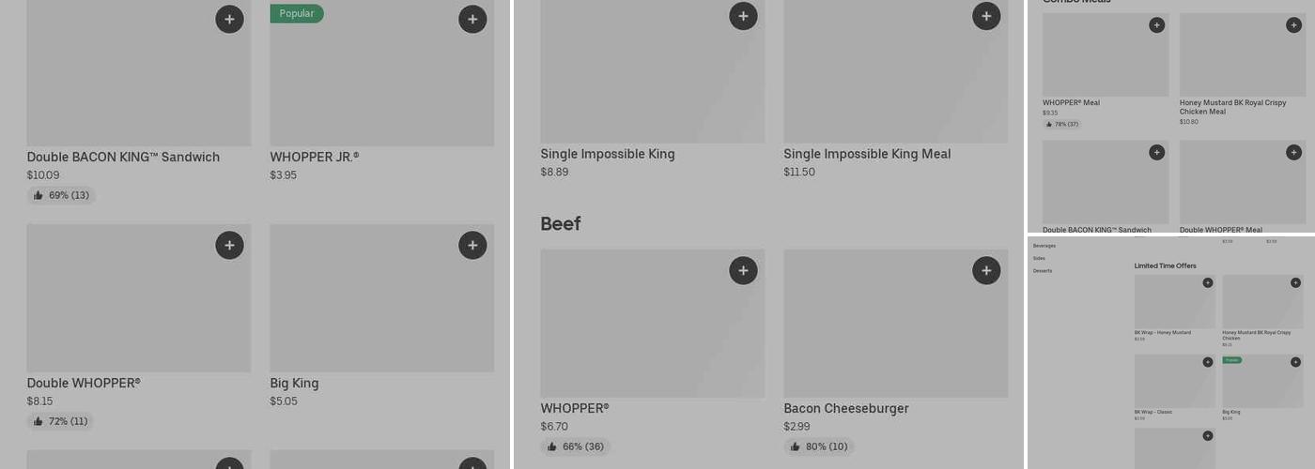Add WHOPPER JR. to the order
Viewport: 1315px width, 469px height.
472,19
